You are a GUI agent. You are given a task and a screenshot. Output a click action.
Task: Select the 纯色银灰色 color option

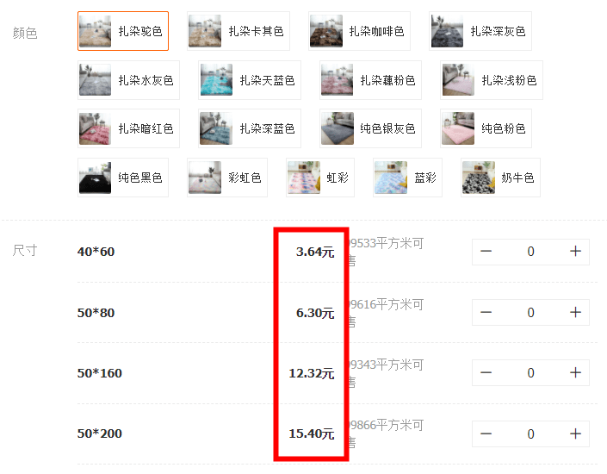pos(370,128)
